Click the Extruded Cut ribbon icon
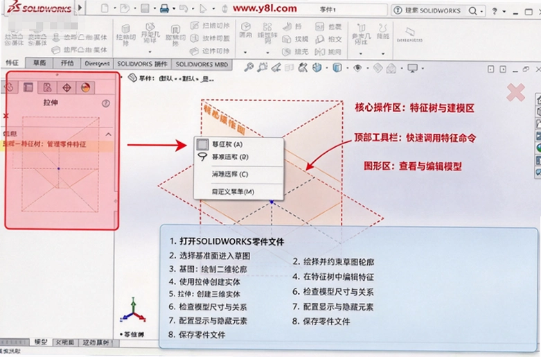This screenshot has height=357, width=541. (x=125, y=35)
